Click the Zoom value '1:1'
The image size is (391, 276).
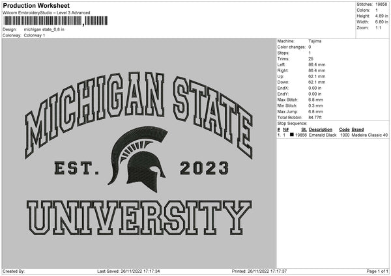tap(378, 27)
